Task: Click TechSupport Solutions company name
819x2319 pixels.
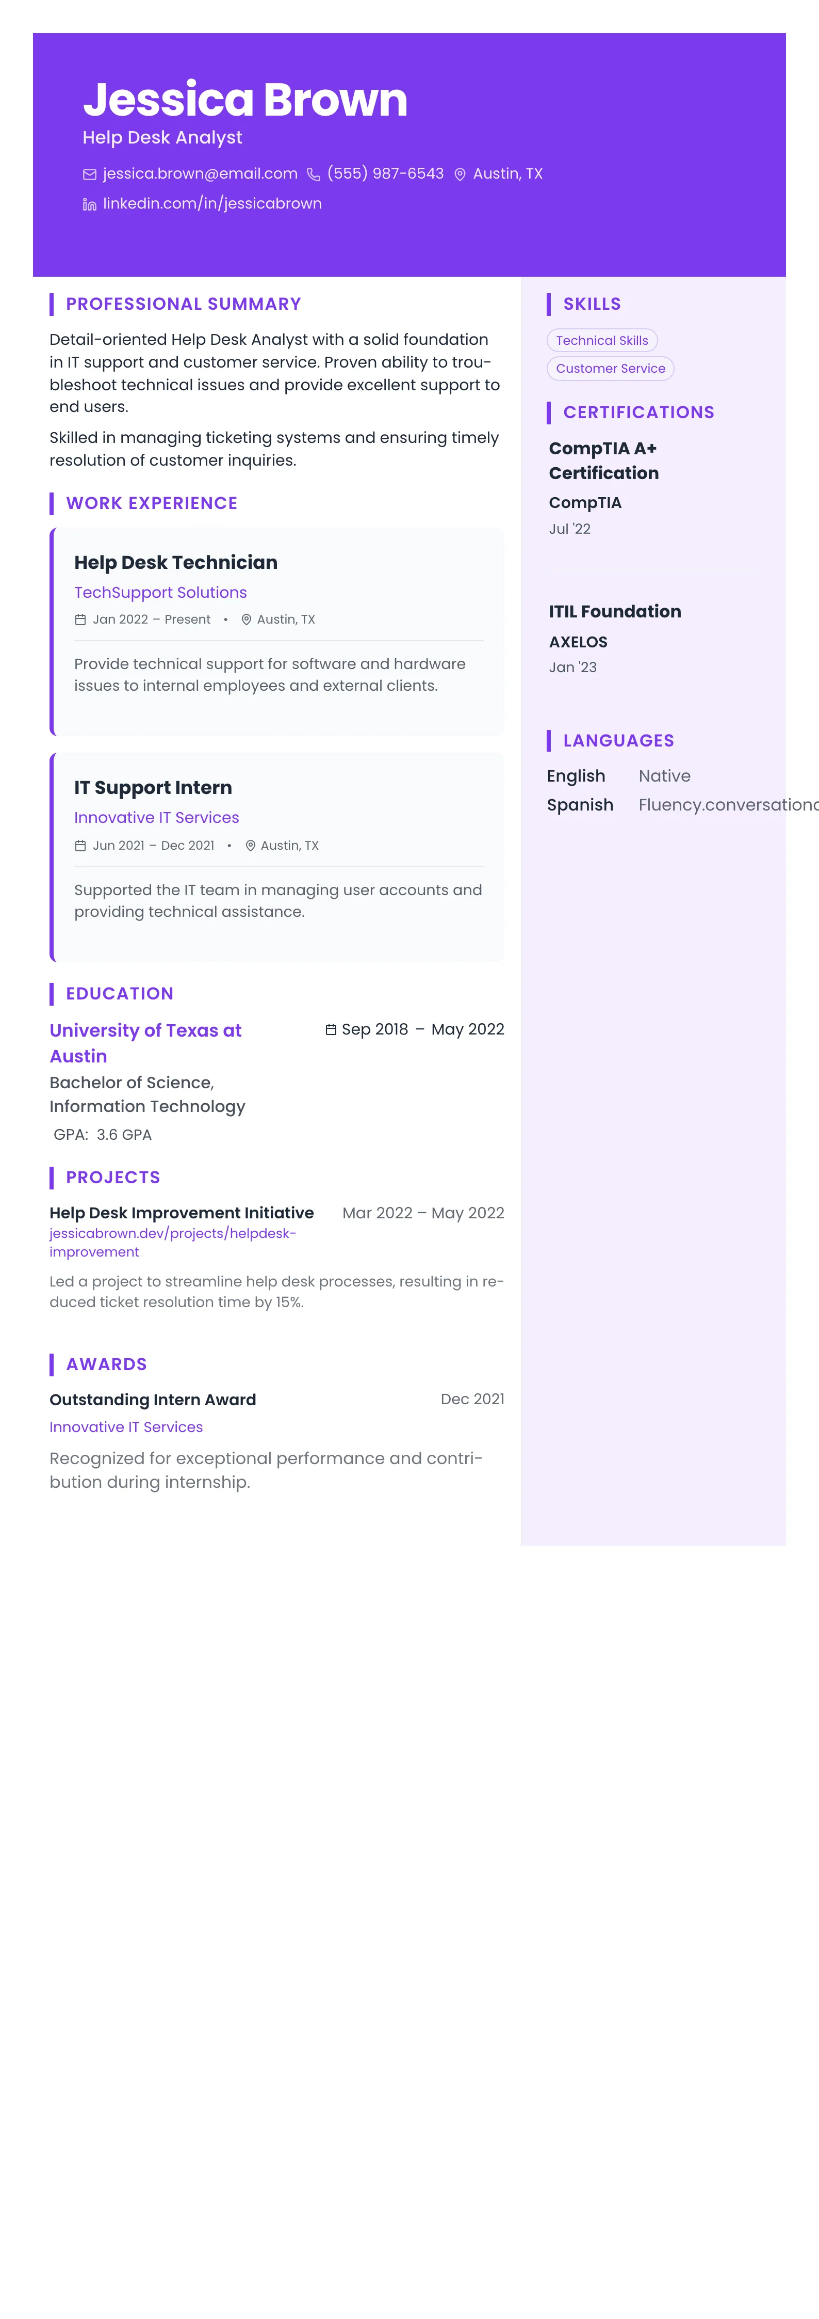Action: click(160, 592)
